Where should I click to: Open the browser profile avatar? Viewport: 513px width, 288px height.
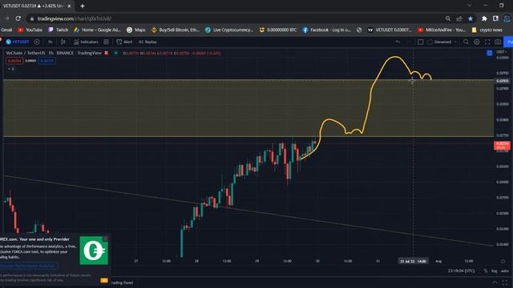tap(507, 18)
